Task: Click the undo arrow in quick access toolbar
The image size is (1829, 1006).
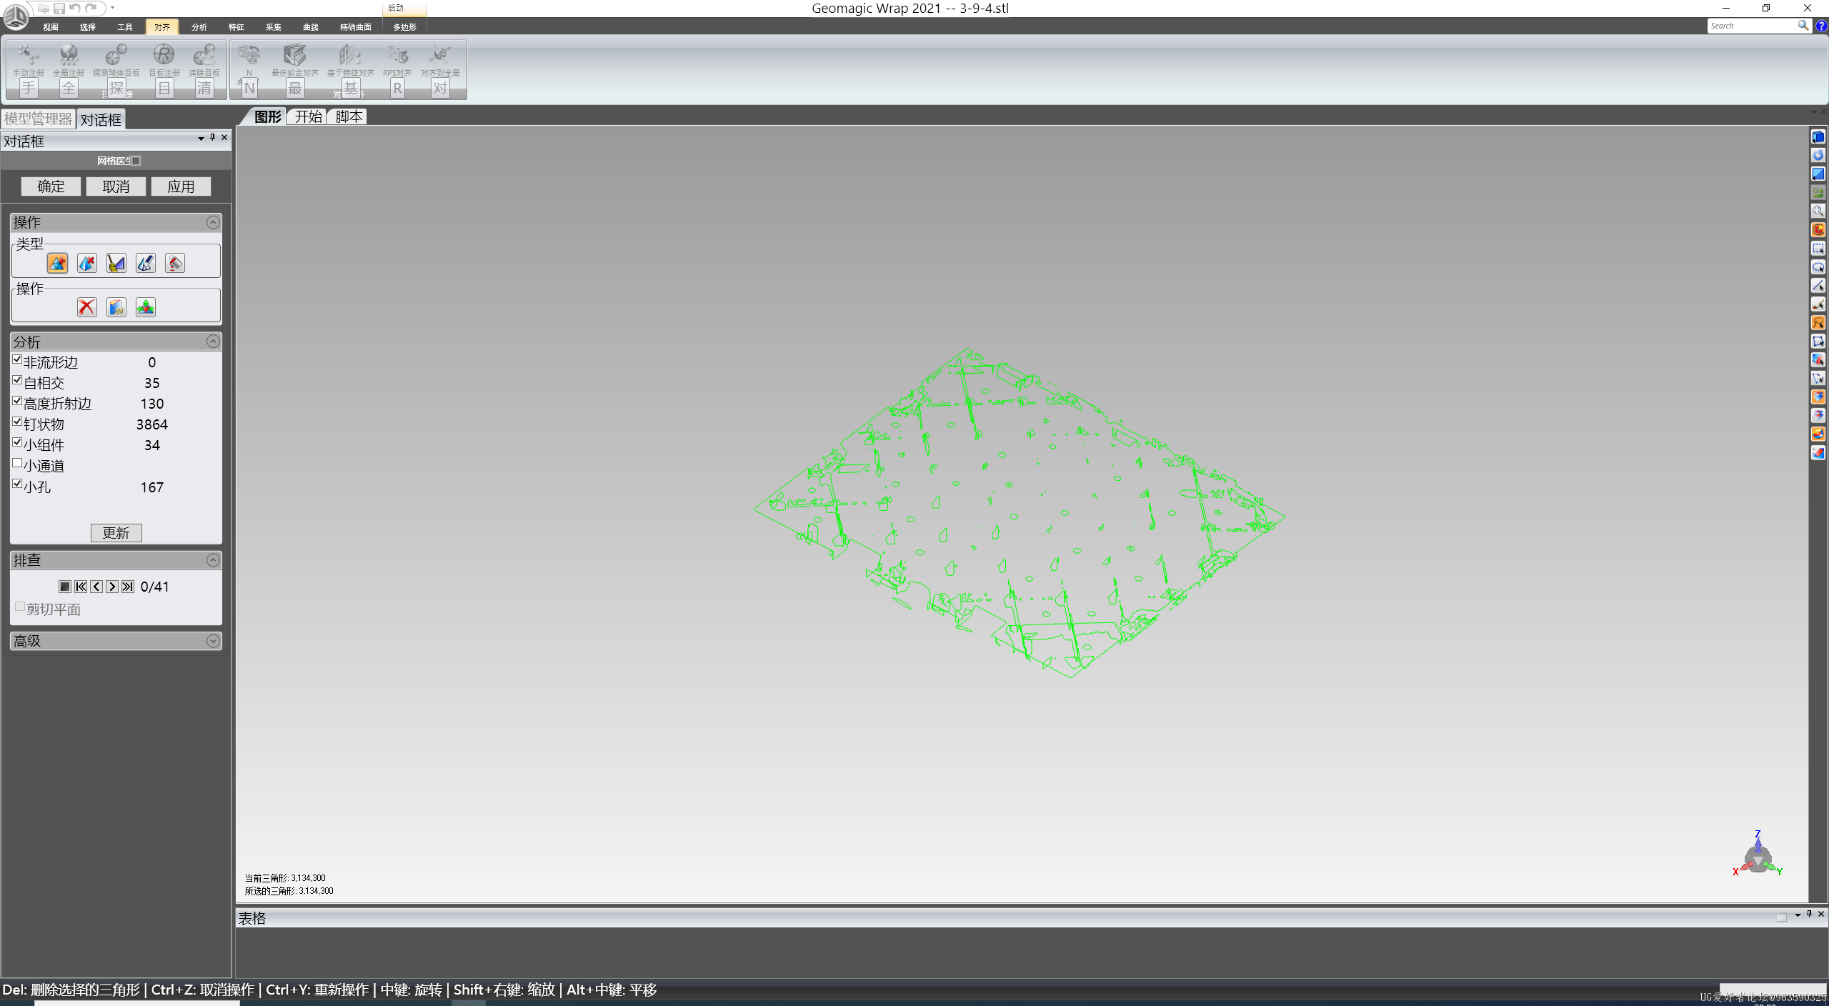Action: 75,9
